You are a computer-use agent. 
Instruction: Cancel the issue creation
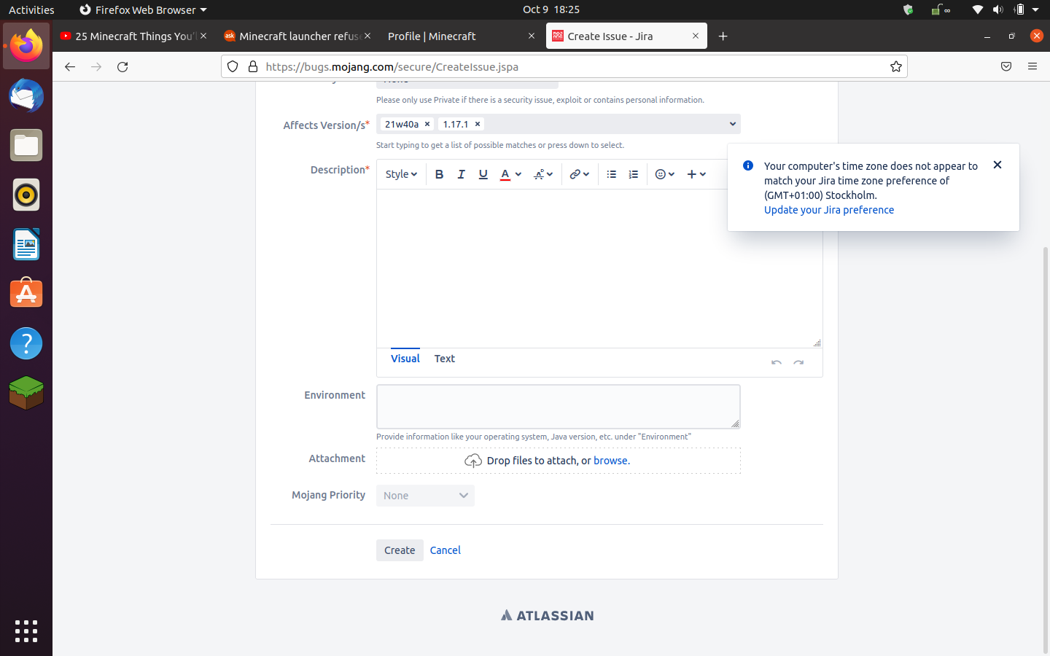(446, 550)
